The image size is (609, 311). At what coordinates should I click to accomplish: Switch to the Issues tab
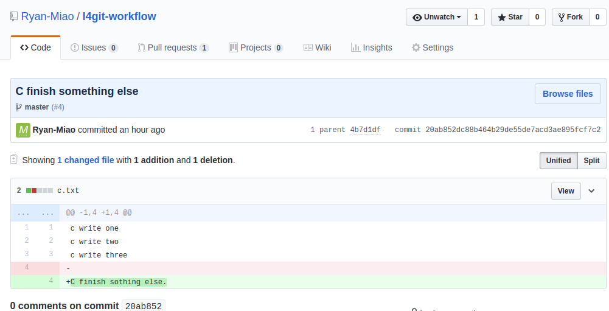tap(94, 47)
